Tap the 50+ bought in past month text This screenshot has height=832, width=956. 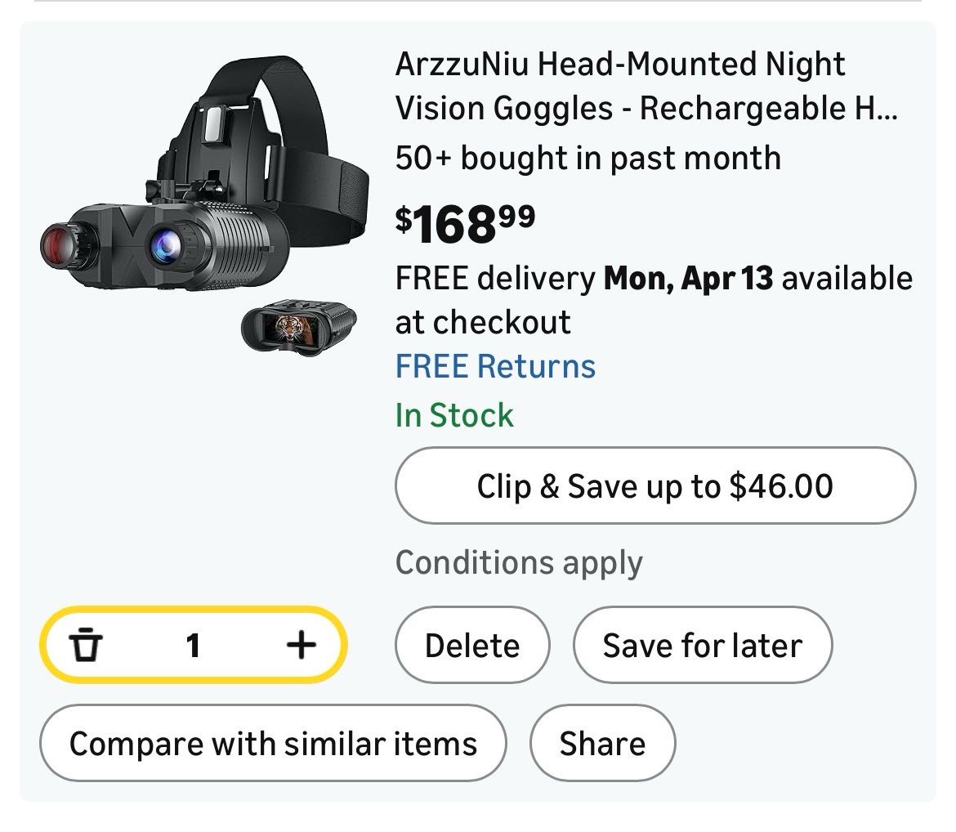587,157
